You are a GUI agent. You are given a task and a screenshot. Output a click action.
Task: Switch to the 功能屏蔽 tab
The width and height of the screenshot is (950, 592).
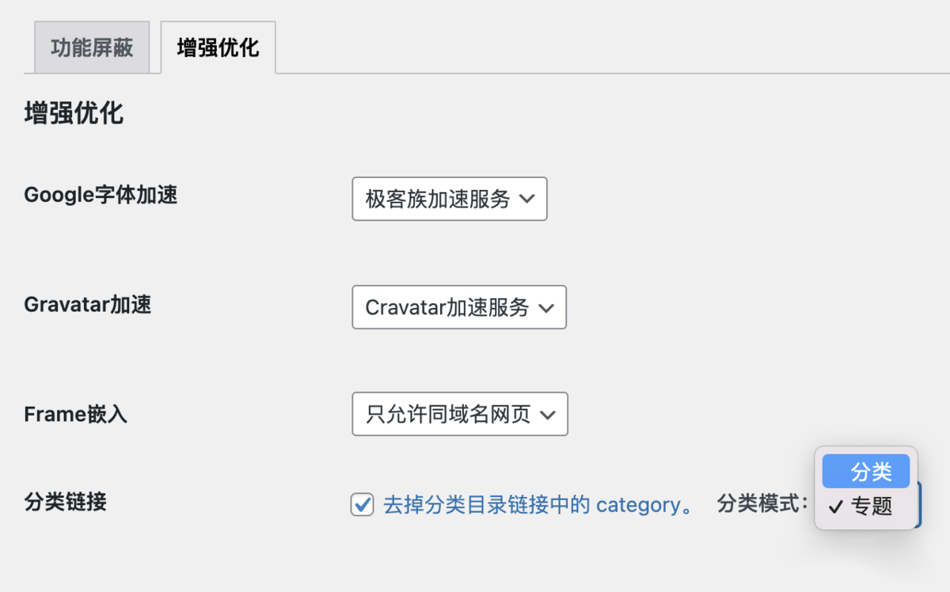point(92,47)
